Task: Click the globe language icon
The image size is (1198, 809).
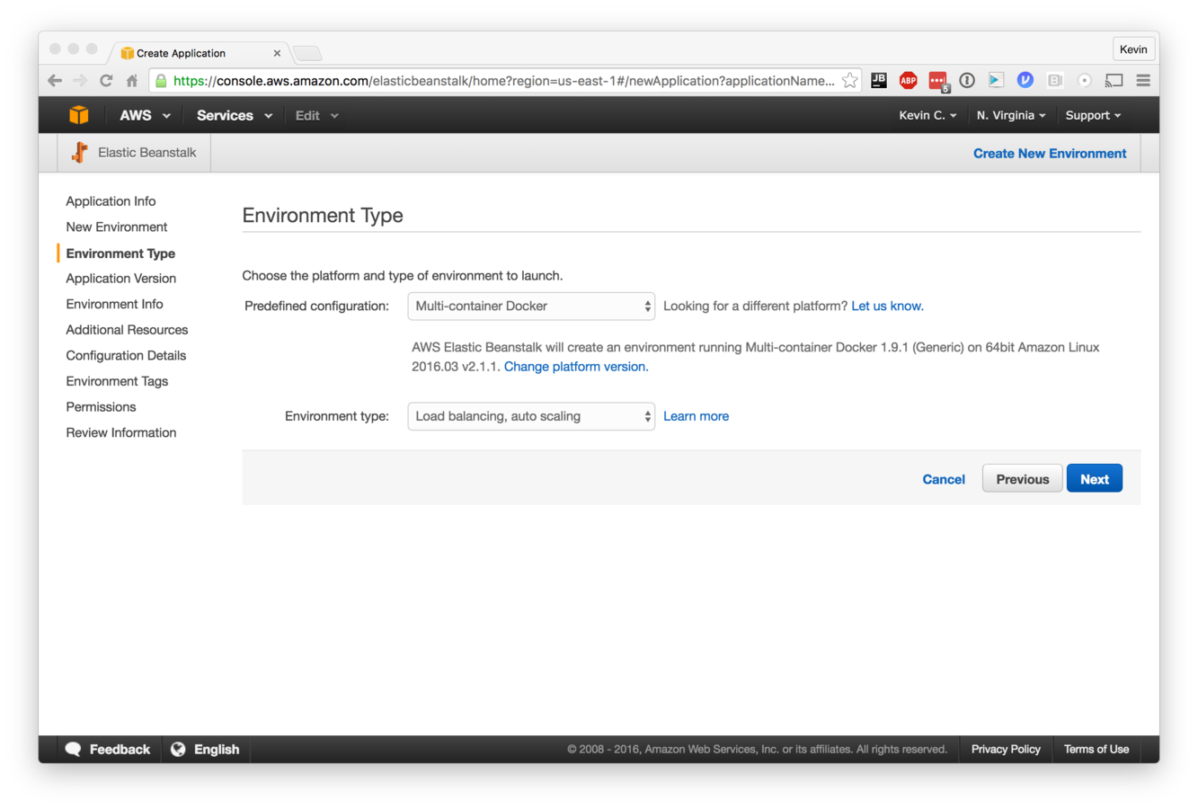Action: (178, 749)
